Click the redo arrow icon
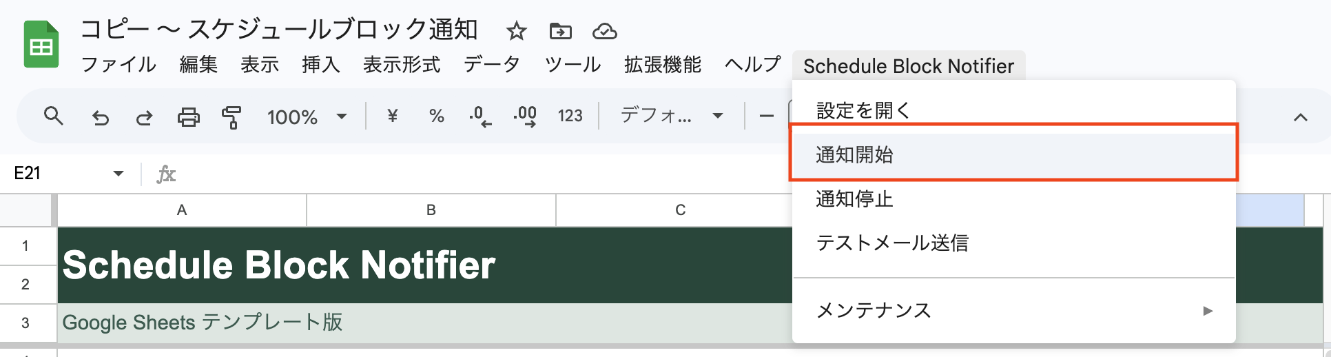The height and width of the screenshot is (357, 1331). tap(144, 117)
